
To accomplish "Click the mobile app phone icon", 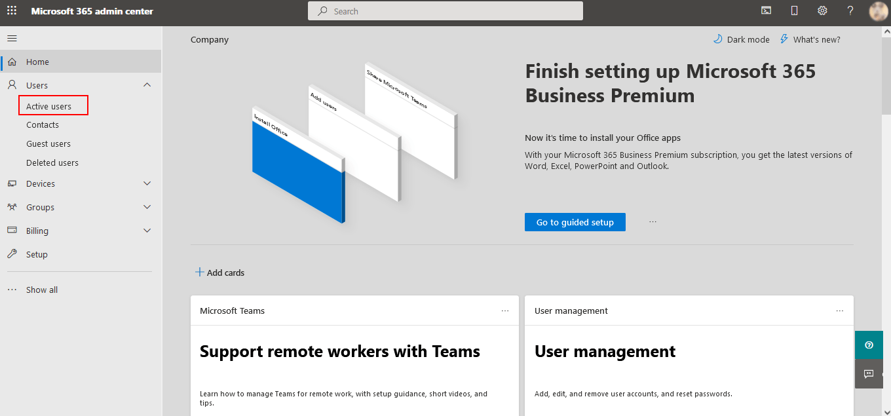I will (x=794, y=10).
